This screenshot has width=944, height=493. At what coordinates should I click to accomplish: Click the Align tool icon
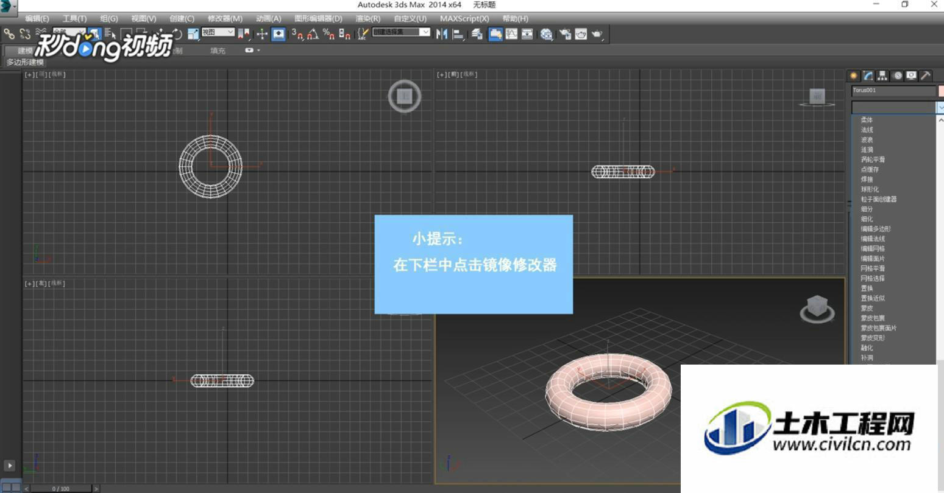[x=458, y=34]
